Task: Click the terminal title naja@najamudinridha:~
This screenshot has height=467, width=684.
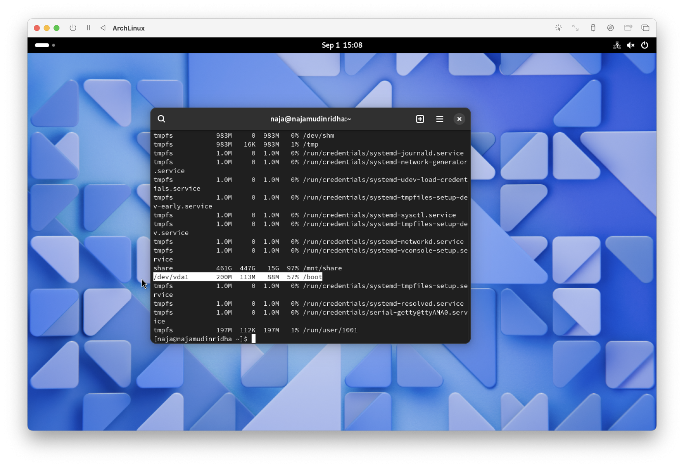Action: pyautogui.click(x=311, y=119)
